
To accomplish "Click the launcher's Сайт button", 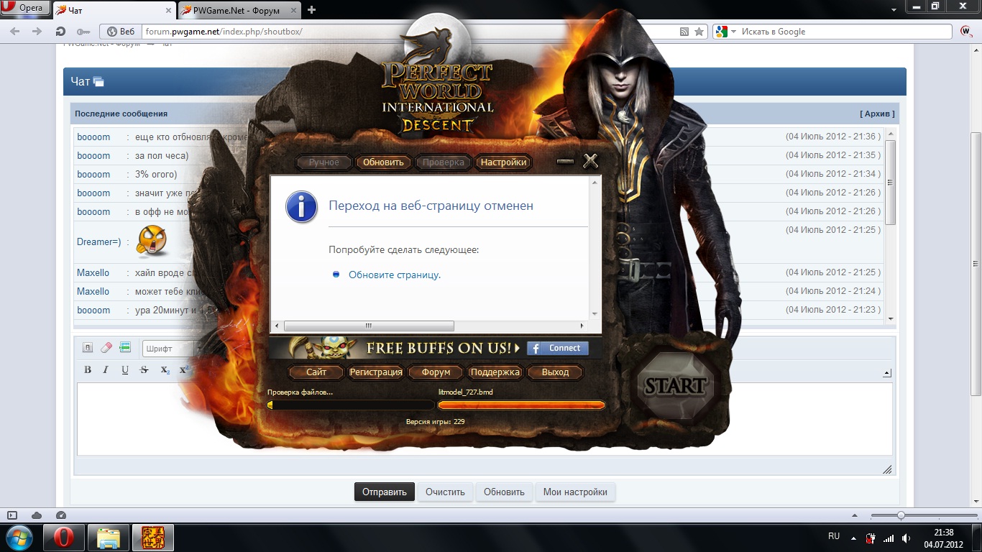I will click(x=316, y=372).
